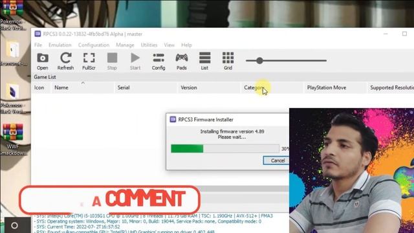Screen dimensions: 414x233
Task: Click the Start emulation icon
Action: click(x=135, y=61)
